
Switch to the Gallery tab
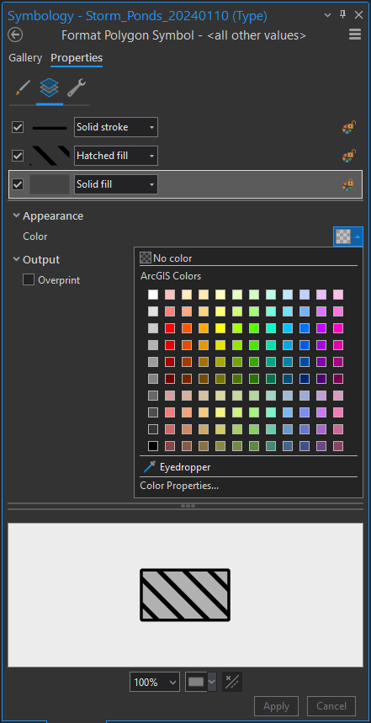click(x=25, y=58)
